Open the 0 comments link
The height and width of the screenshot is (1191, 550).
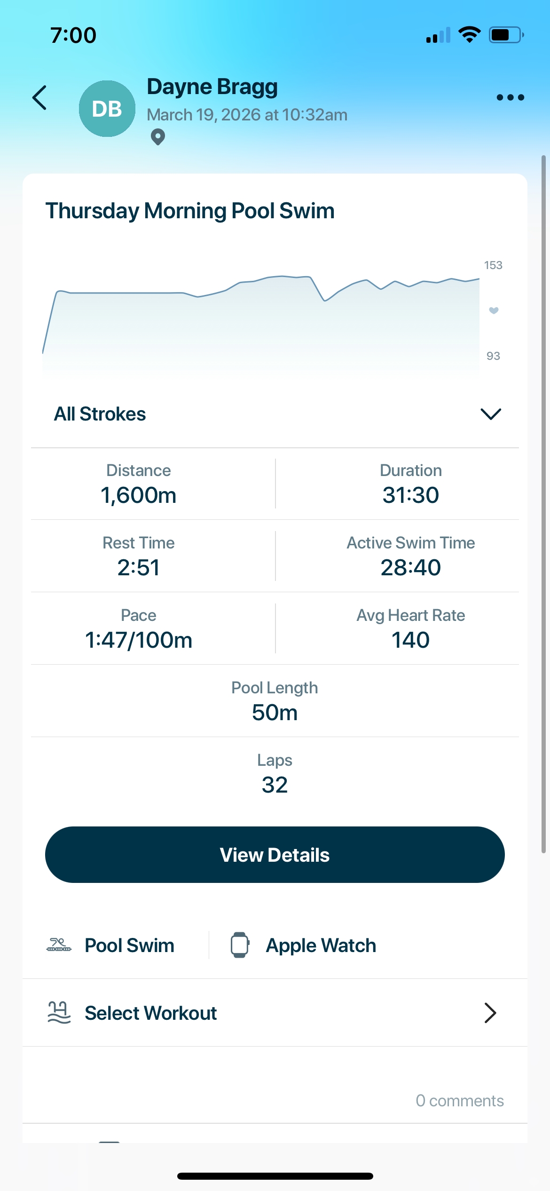[x=459, y=1101]
